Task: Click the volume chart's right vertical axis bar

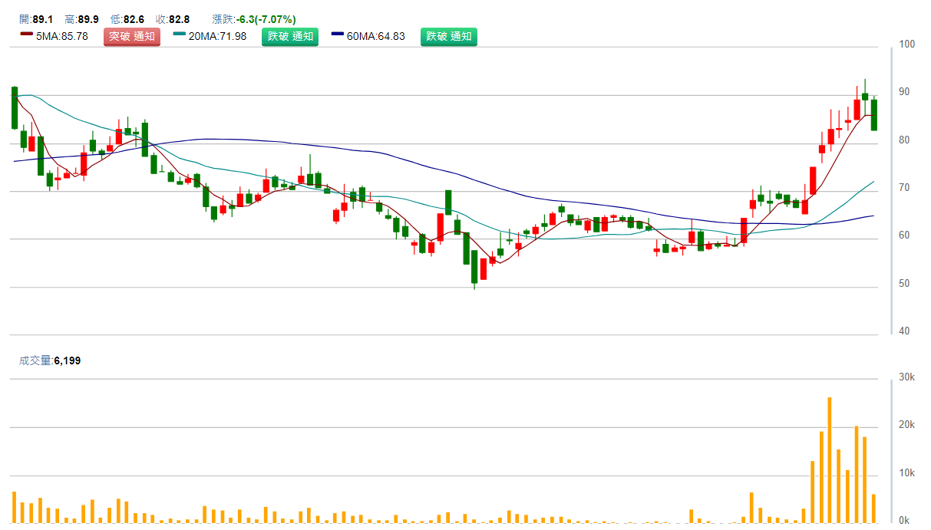Action: pos(891,450)
